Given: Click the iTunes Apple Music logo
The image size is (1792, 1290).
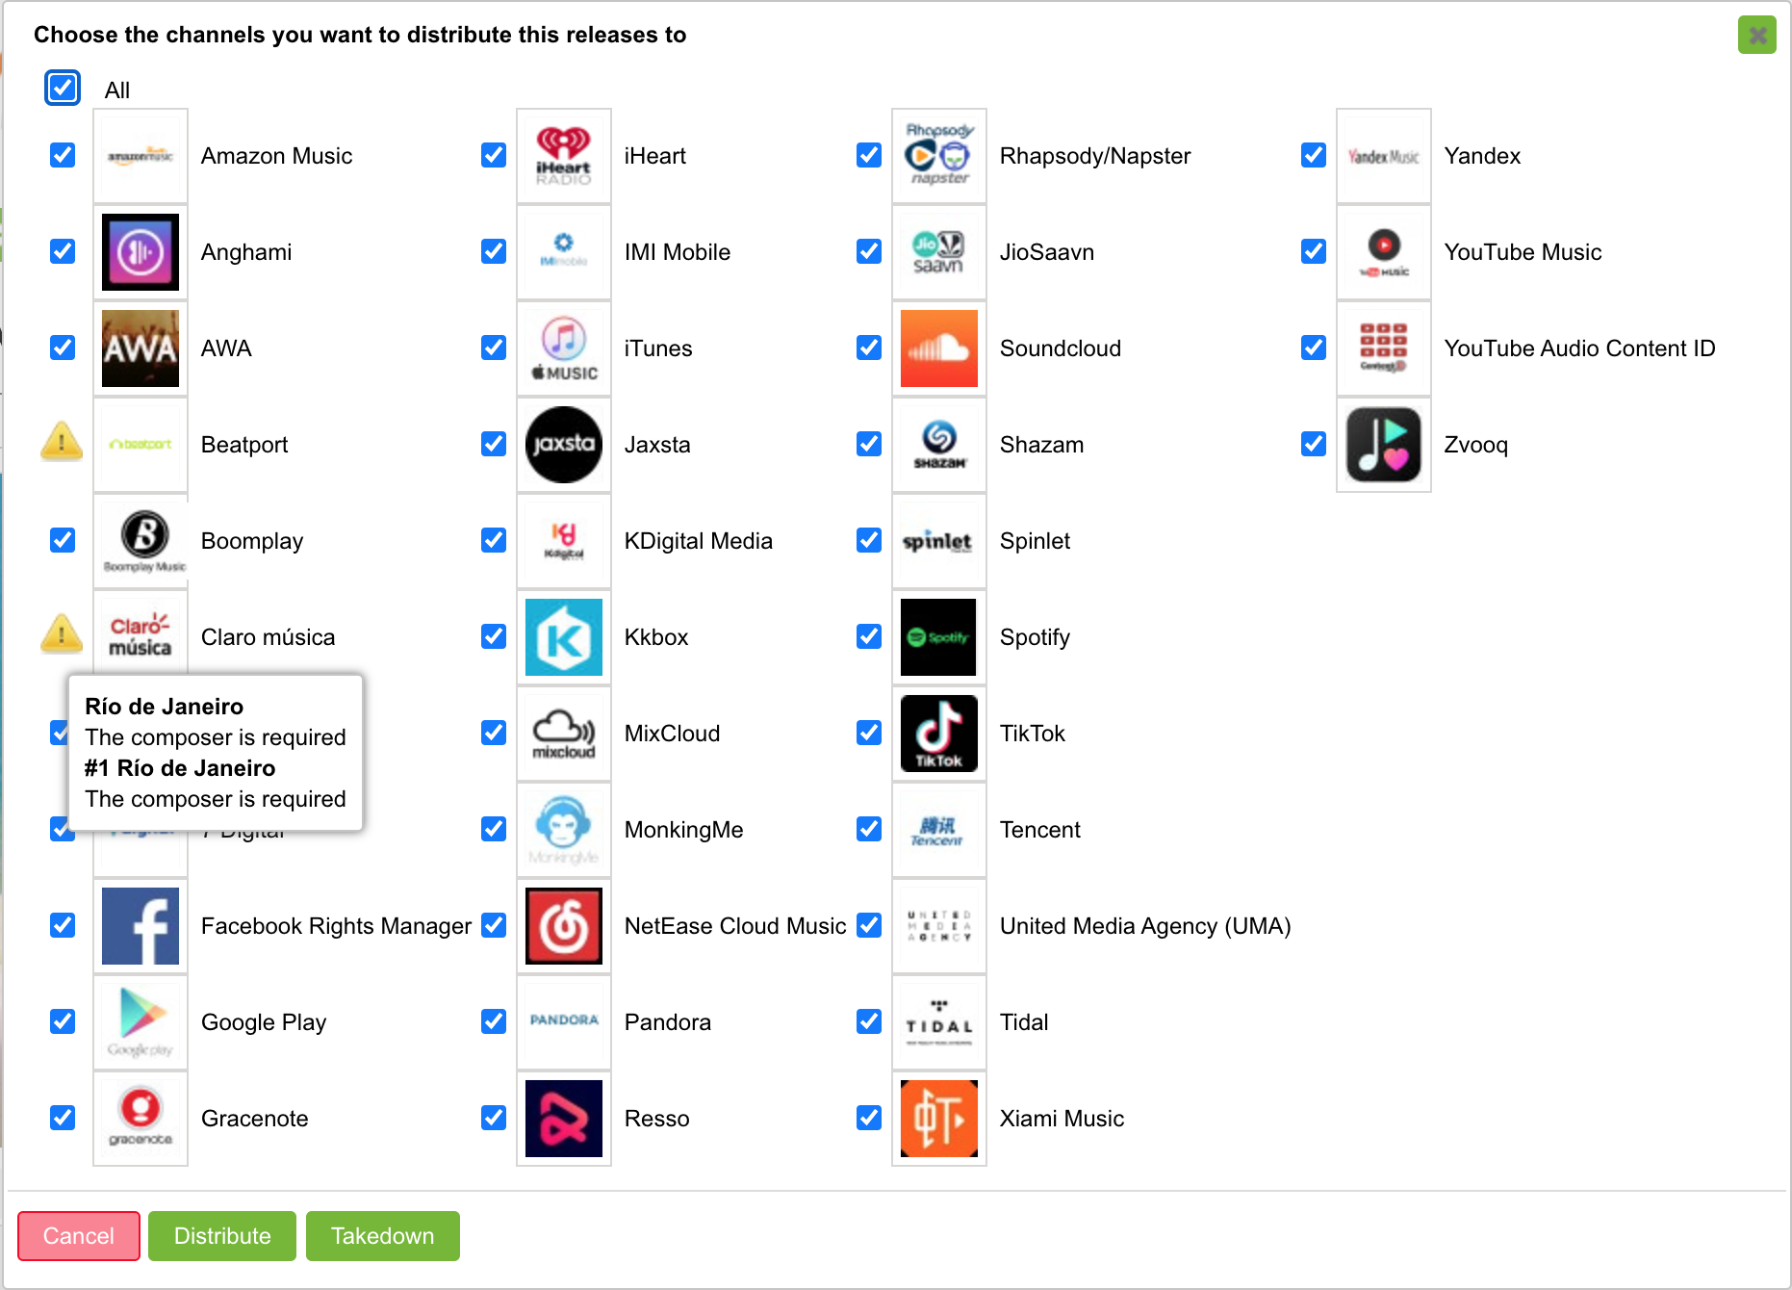Looking at the screenshot, I should (564, 348).
